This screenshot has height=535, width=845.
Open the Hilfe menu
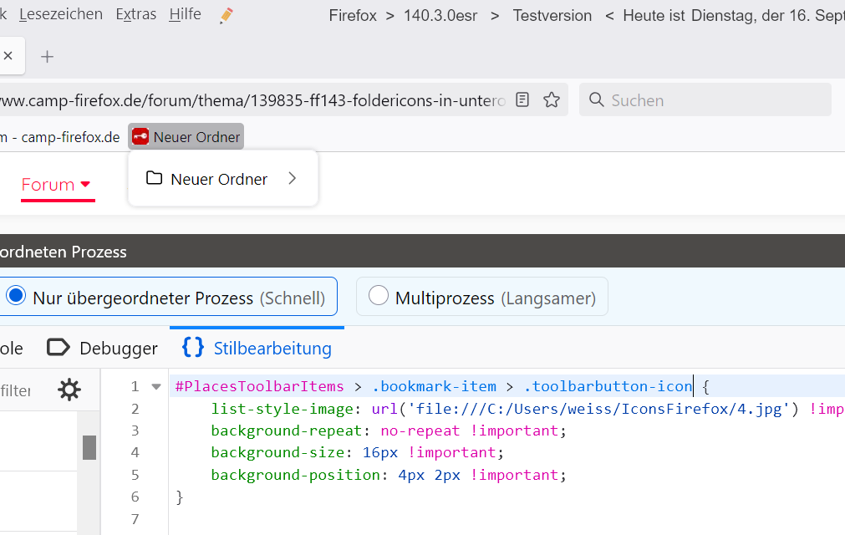click(185, 15)
